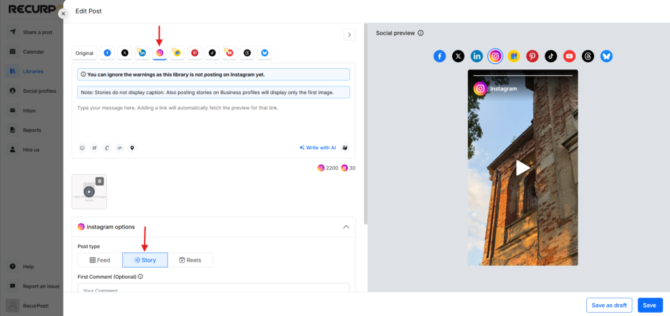Preview the post on Facebook

click(440, 56)
